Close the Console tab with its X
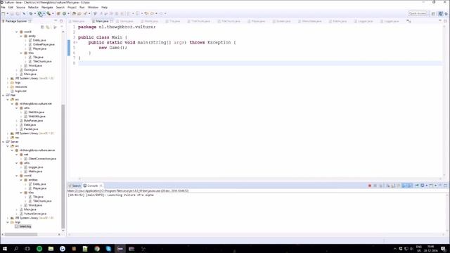Image resolution: width=450 pixels, height=253 pixels. 101,186
